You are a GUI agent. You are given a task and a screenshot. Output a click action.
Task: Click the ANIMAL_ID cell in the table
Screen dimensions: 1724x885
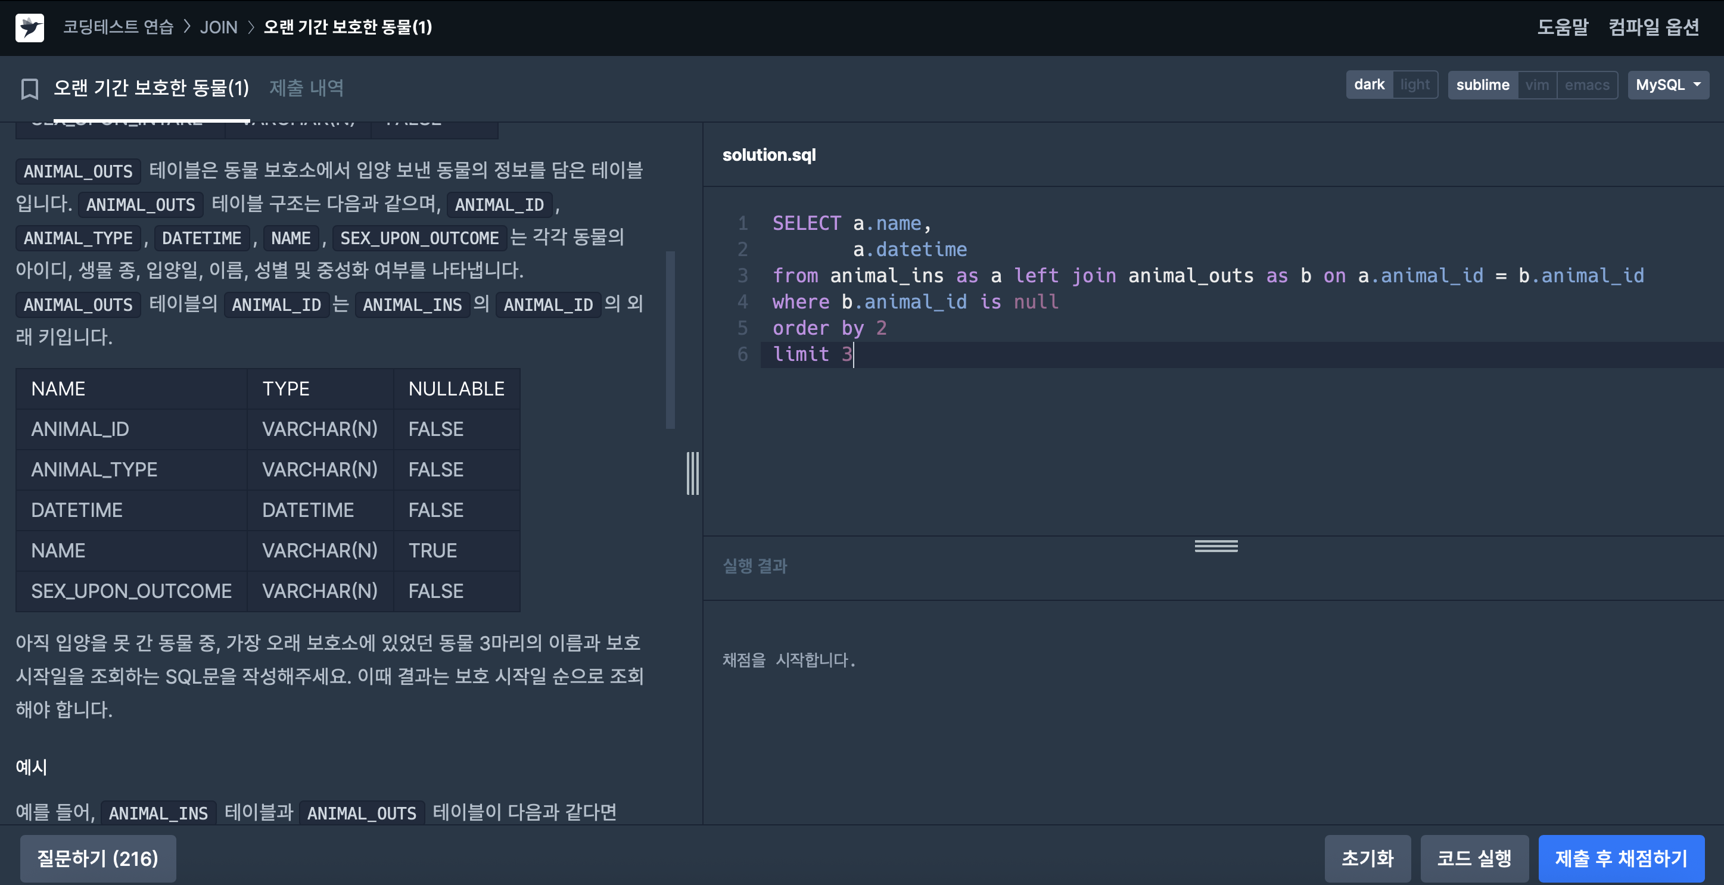[x=131, y=429]
